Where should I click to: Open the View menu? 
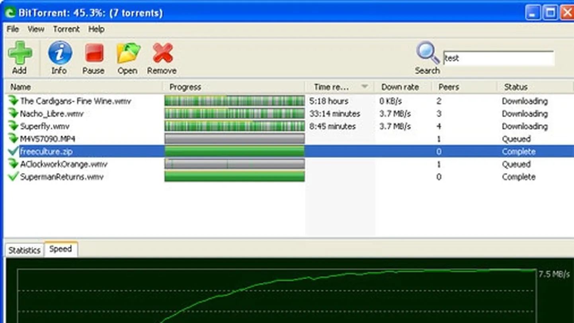coord(36,29)
